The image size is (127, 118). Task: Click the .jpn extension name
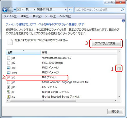click(13, 82)
